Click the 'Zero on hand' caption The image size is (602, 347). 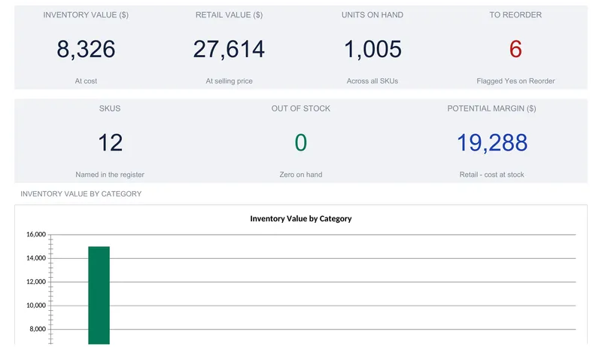click(x=300, y=175)
